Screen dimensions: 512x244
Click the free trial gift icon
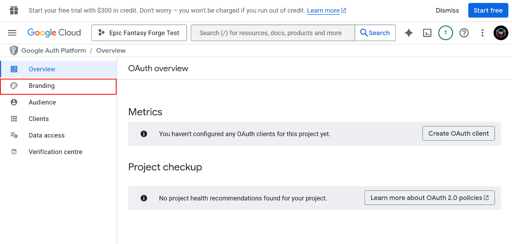14,10
